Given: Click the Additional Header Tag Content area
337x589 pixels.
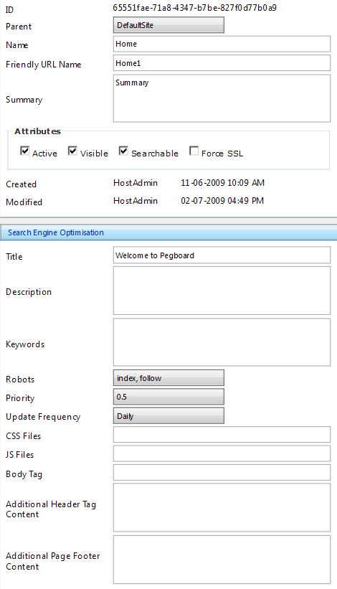Looking at the screenshot, I should (x=222, y=507).
